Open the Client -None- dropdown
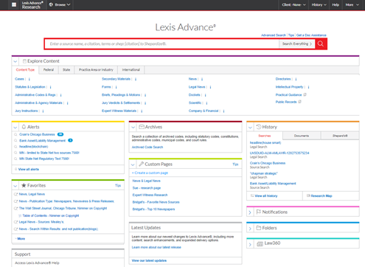Screen dimensions: 365x267 click(293, 4)
